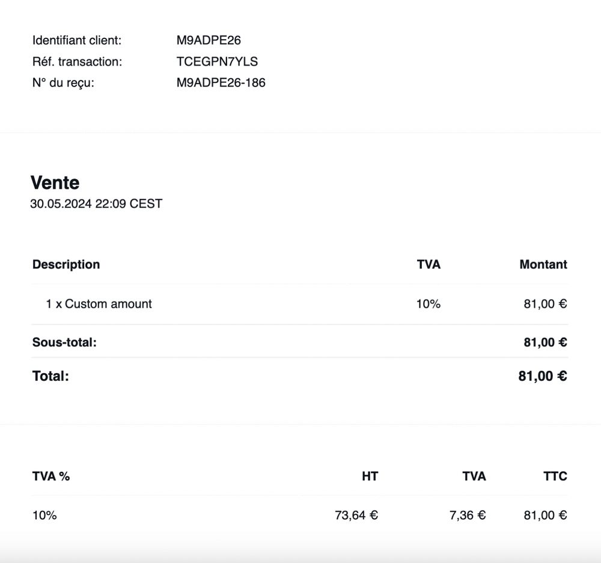Viewport: 601px width, 563px height.
Task: Click the Sous-total amount 81,00 €
Action: point(545,342)
